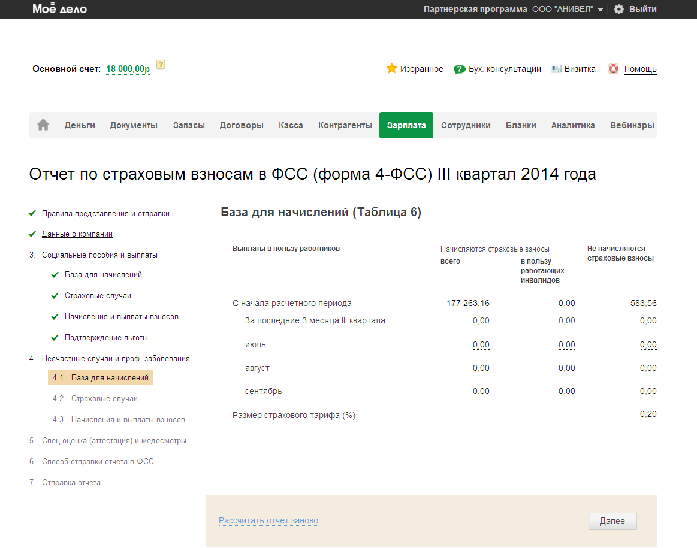
Task: Click the Моё дело logo
Action: point(59,9)
